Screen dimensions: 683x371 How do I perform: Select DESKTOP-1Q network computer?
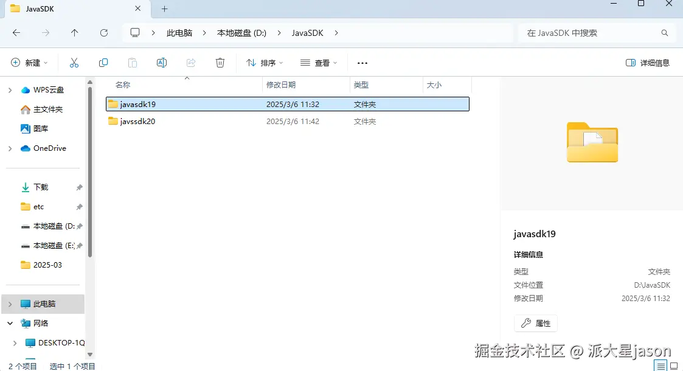55,342
